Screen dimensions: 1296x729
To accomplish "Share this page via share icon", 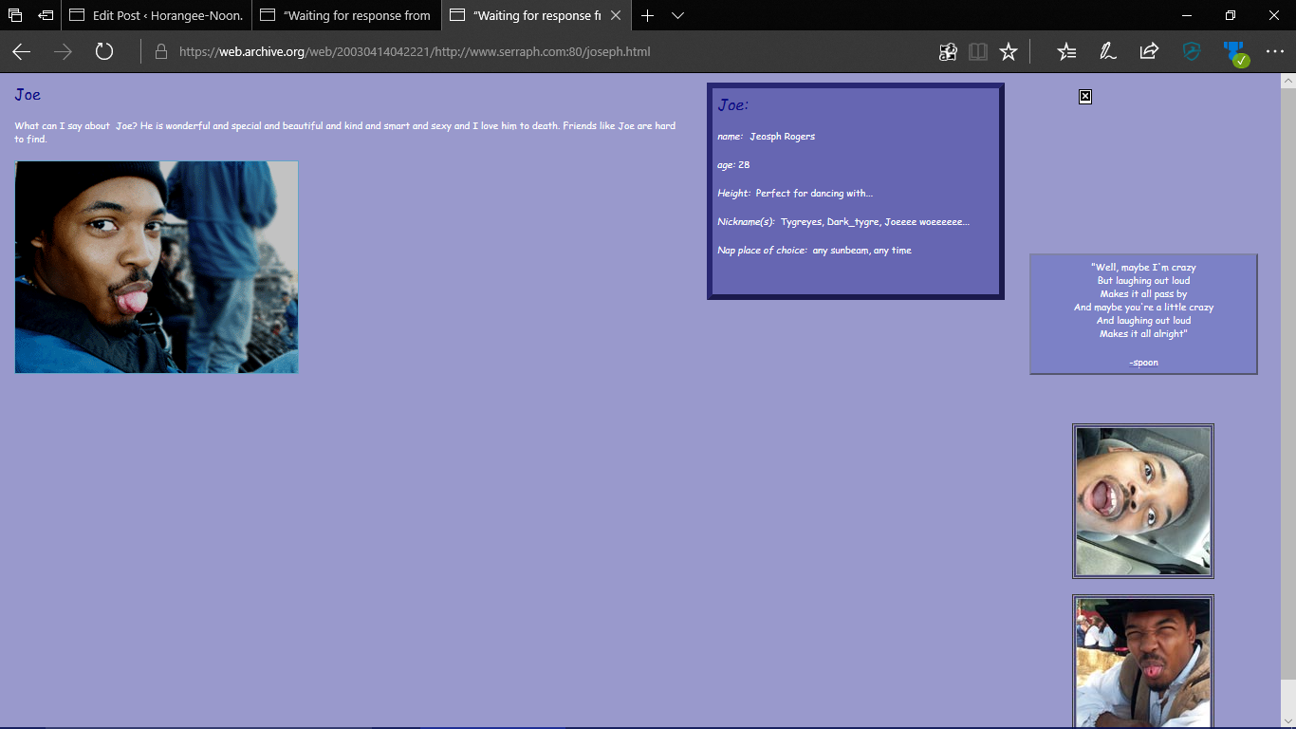I will 1149,52.
